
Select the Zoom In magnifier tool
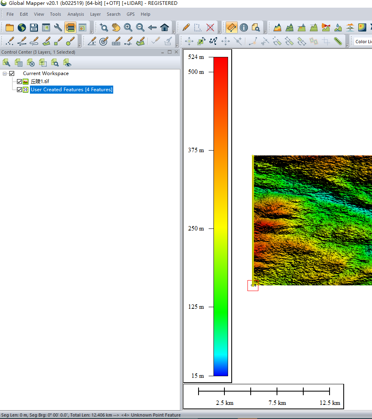point(128,27)
